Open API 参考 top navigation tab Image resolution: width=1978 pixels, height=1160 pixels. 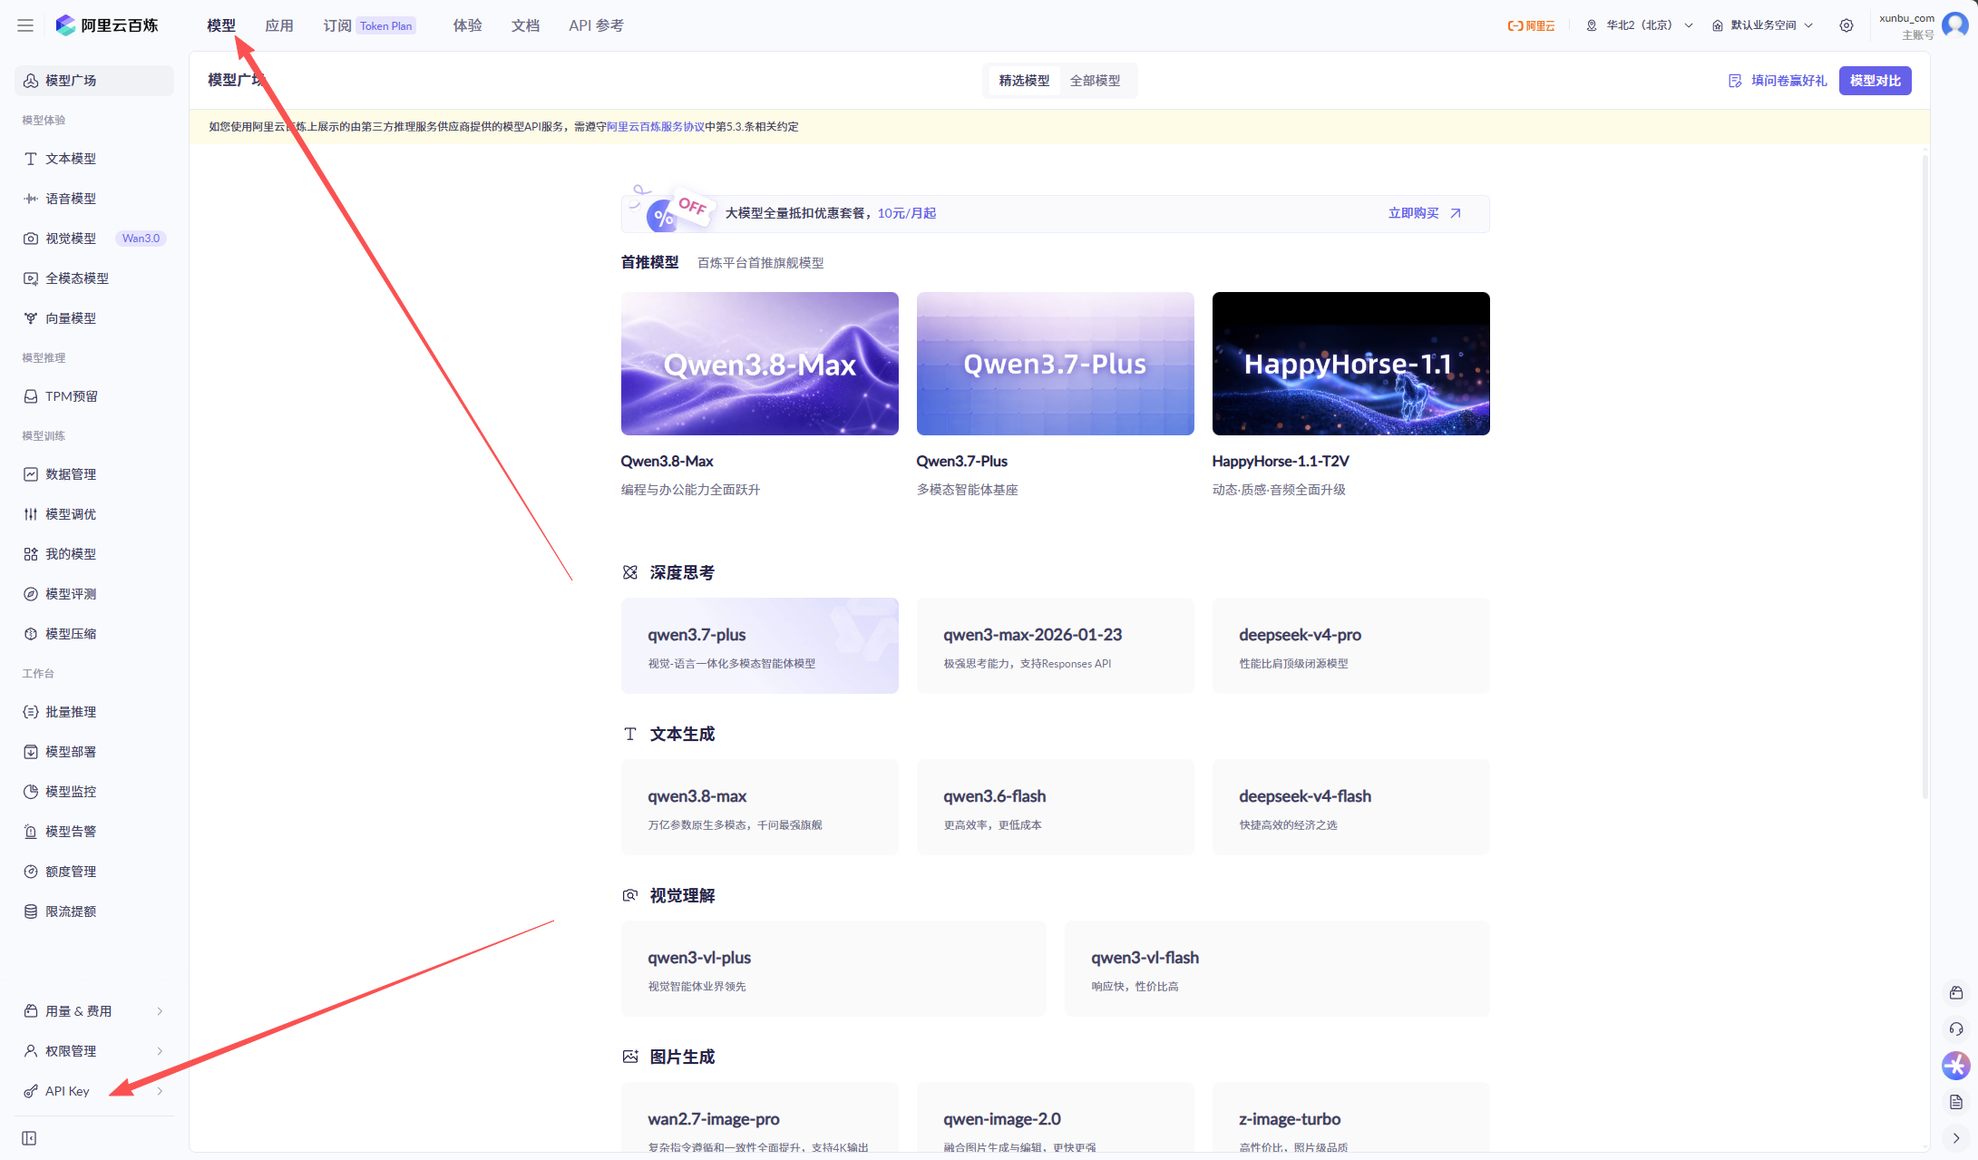tap(597, 25)
